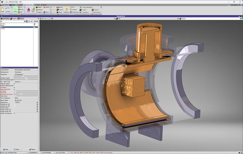Expand the Clipped by body dropdown arrow

pyautogui.click(x=37, y=103)
